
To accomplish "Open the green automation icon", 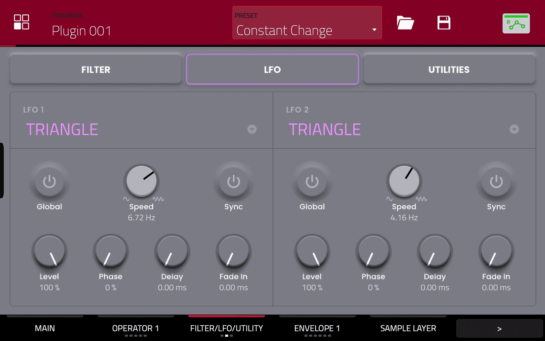I will pos(516,24).
